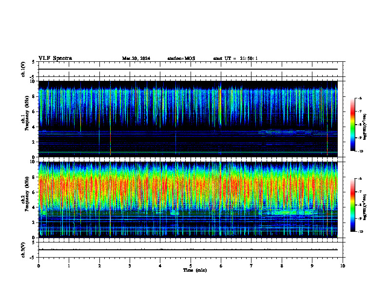Click the "VLF Spectra" title text
This screenshot has height=298, width=386.
pos(55,58)
